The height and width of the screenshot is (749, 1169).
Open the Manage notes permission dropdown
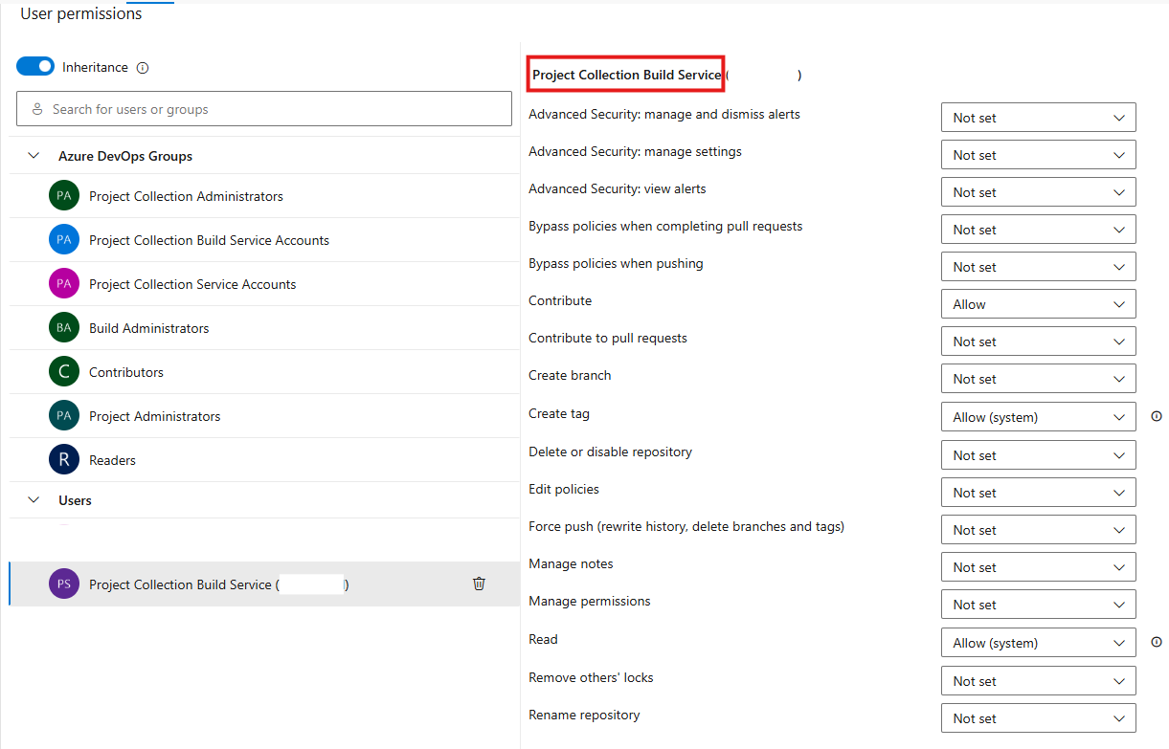(x=1039, y=567)
